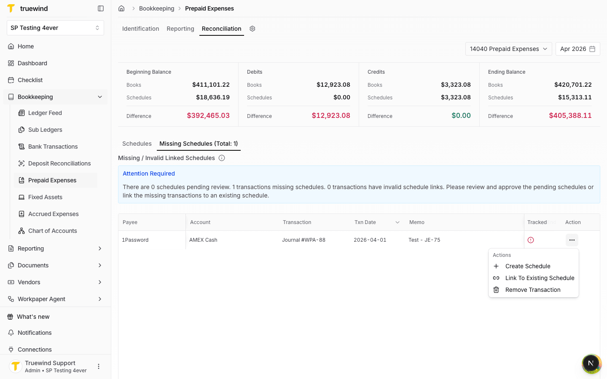Open the Apr 2026 period picker
The width and height of the screenshot is (607, 379).
click(x=578, y=49)
